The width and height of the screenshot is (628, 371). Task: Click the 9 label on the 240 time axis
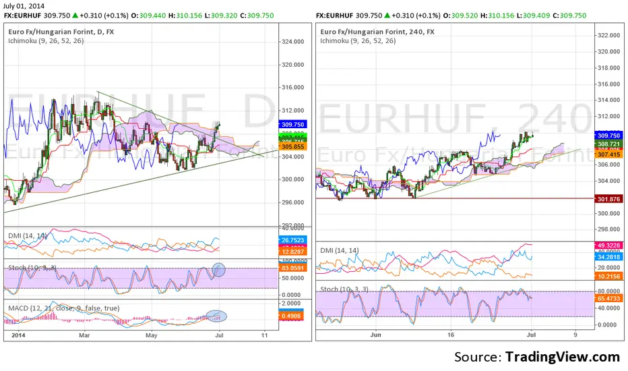575,335
